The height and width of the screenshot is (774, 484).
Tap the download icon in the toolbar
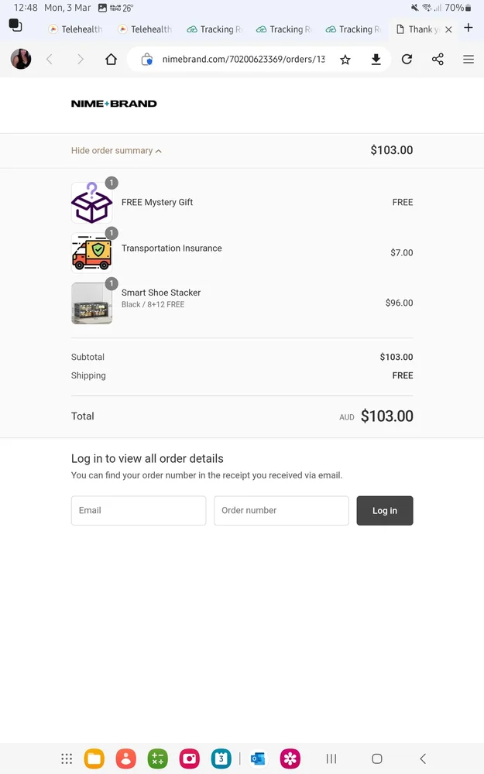(x=376, y=60)
